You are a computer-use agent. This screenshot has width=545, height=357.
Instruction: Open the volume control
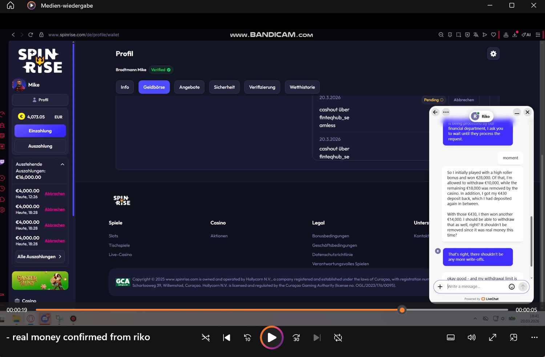472,337
